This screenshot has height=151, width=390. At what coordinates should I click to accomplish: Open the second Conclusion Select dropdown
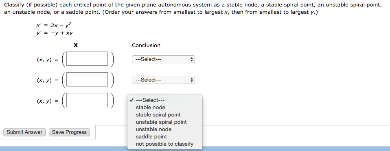(163, 80)
